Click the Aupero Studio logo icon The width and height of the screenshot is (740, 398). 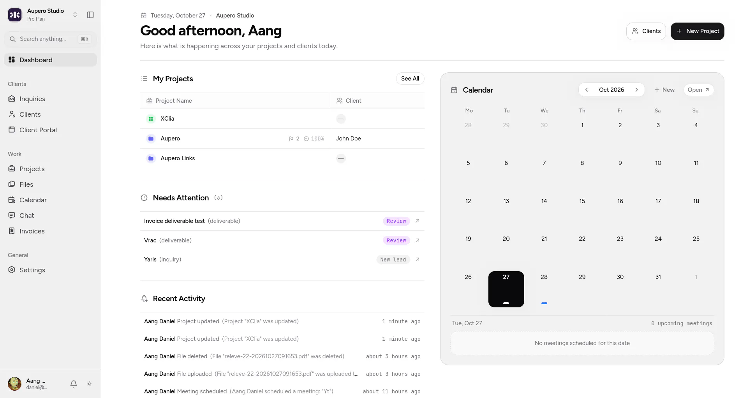pyautogui.click(x=15, y=15)
